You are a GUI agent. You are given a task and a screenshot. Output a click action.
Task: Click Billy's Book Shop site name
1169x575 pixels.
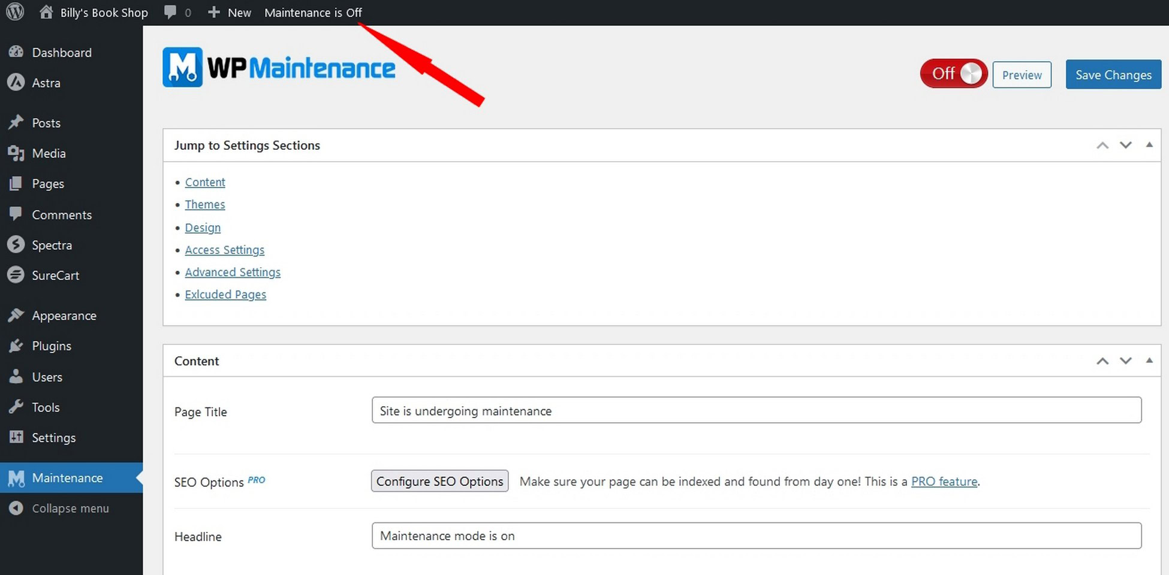tap(104, 13)
